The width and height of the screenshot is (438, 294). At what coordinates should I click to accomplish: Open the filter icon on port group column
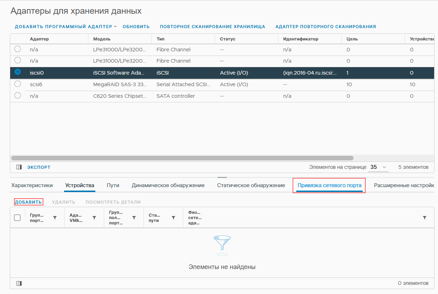point(55,218)
